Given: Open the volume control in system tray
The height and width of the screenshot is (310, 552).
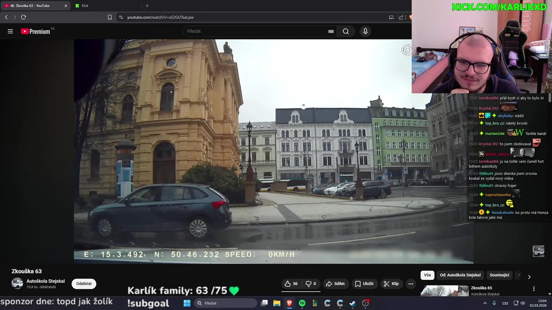Looking at the screenshot, I should click(524, 303).
